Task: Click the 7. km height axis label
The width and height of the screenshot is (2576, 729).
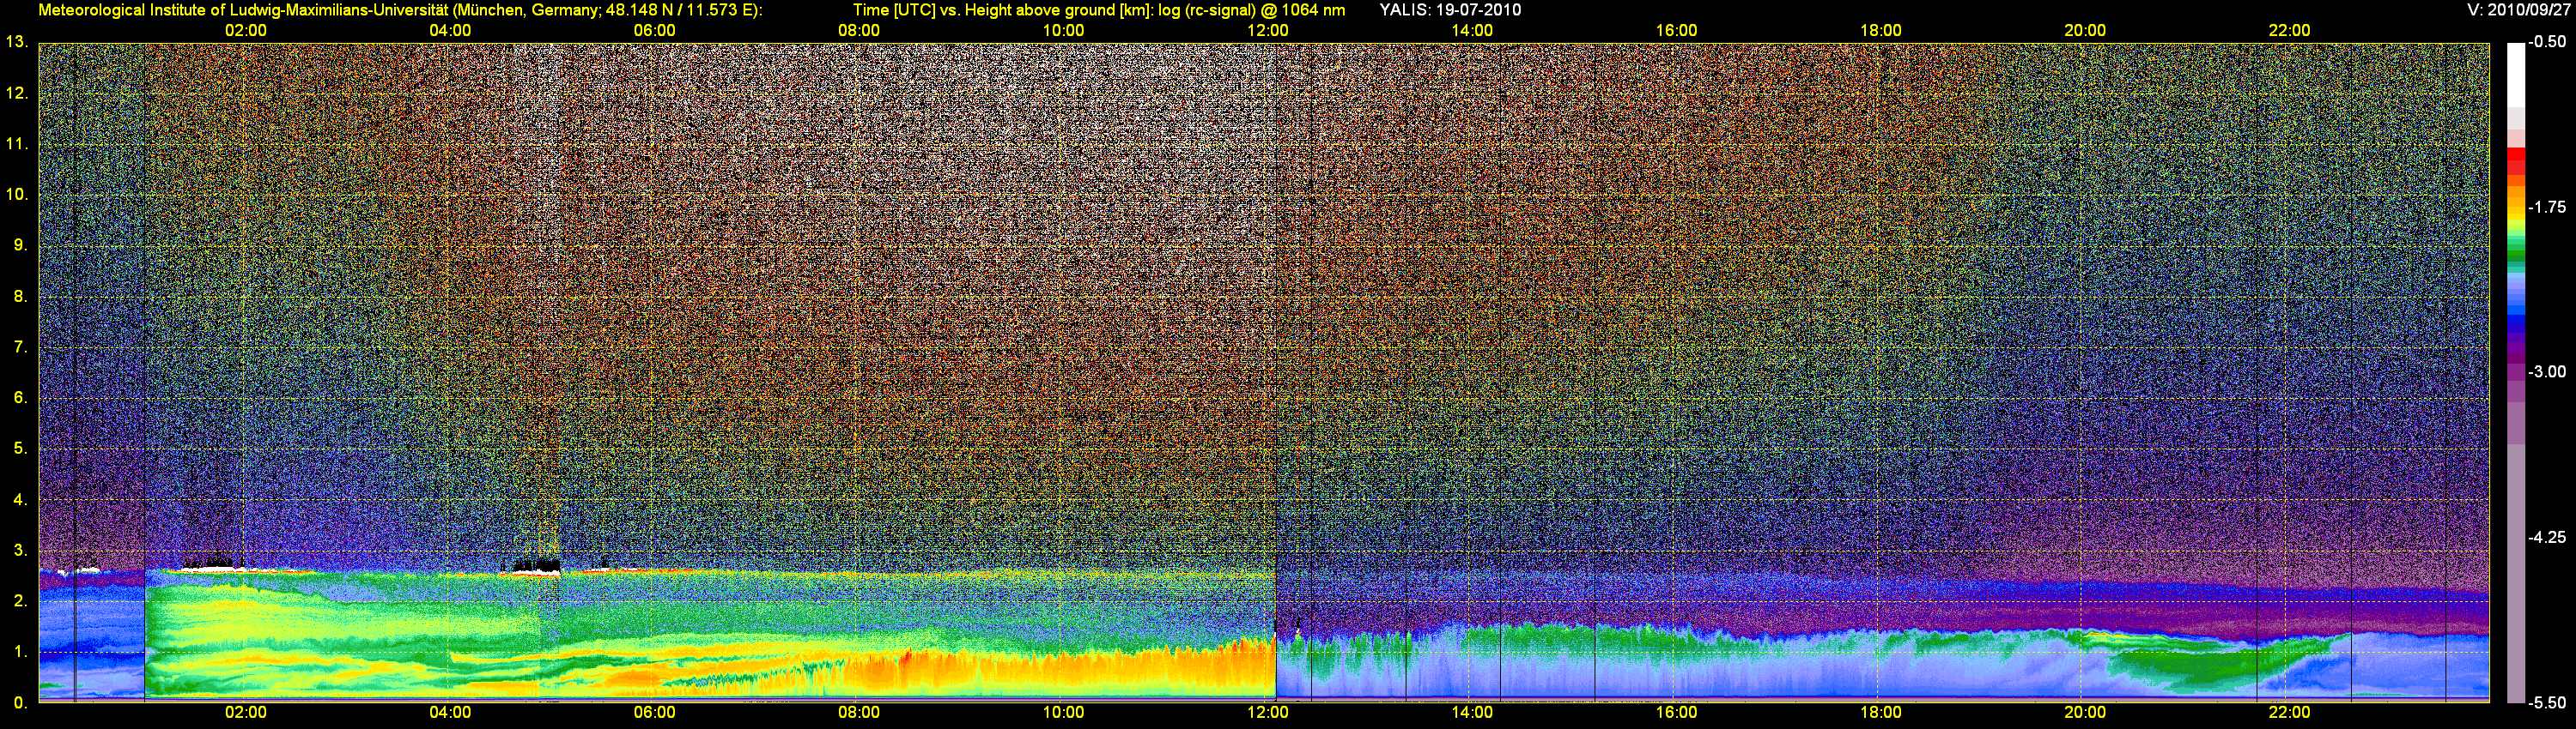Action: pyautogui.click(x=20, y=347)
